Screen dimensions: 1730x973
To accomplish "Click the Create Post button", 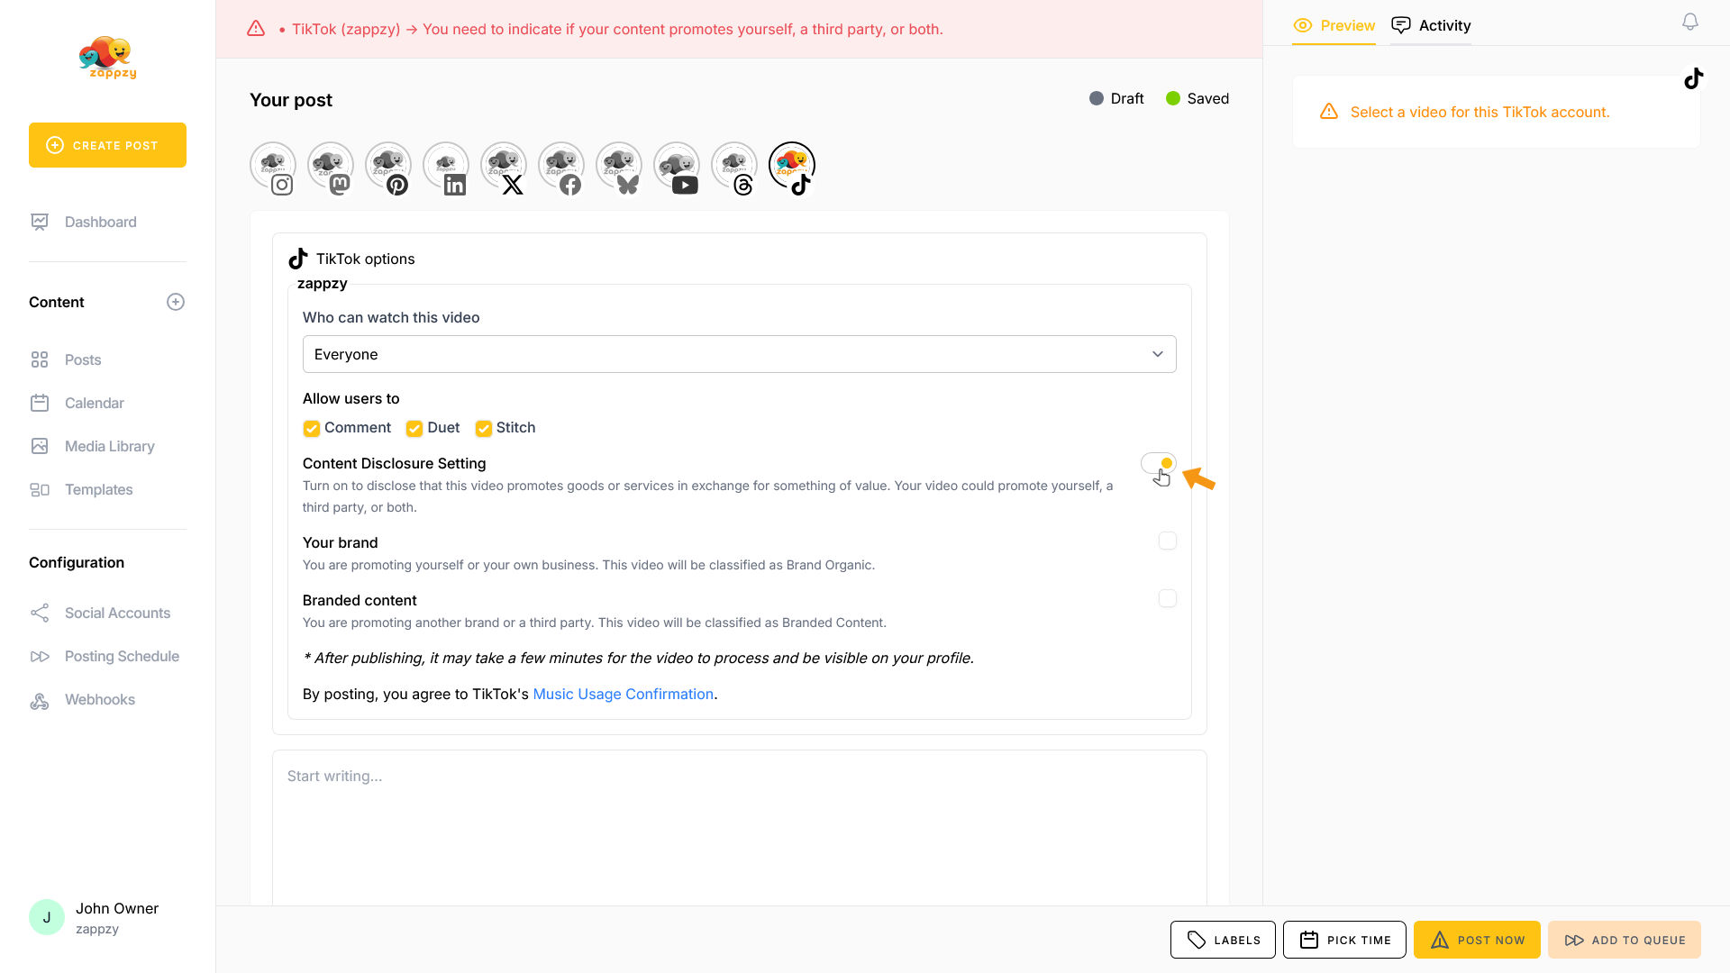I will pos(107,145).
